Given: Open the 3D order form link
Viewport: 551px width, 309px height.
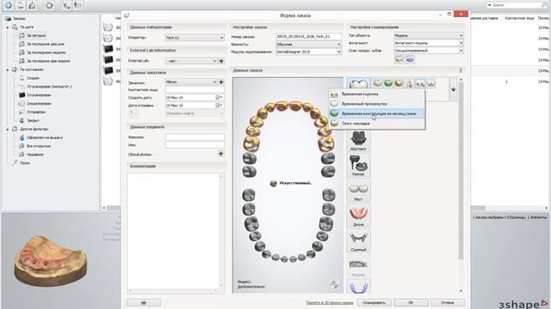Looking at the screenshot, I should coord(330,303).
